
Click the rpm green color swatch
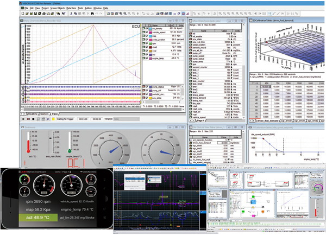151,43
